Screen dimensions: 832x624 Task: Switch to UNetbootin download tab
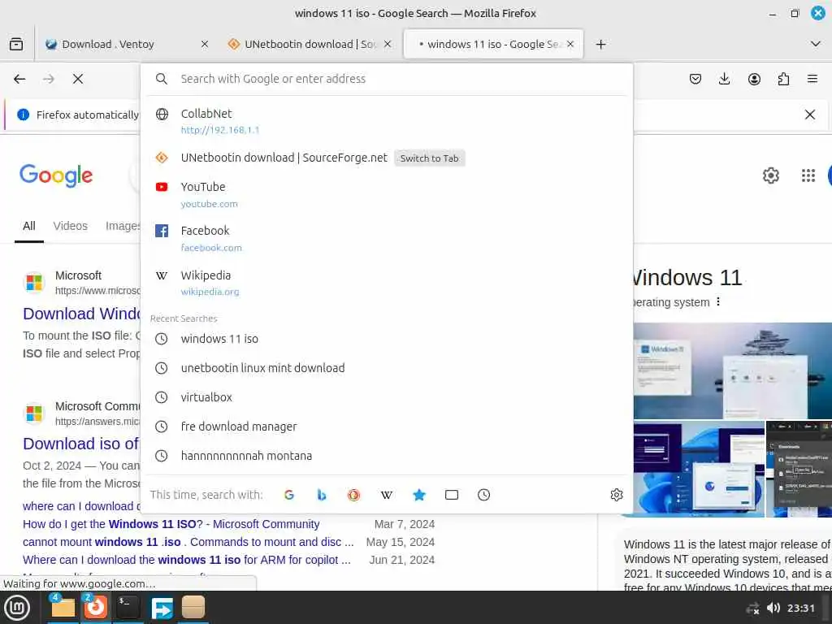[310, 45]
